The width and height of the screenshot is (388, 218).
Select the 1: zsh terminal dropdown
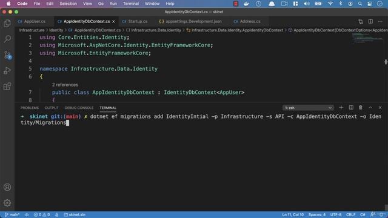click(x=308, y=108)
